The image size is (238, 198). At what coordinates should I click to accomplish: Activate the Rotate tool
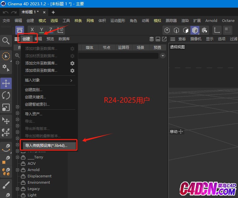pyautogui.click(x=6, y=95)
